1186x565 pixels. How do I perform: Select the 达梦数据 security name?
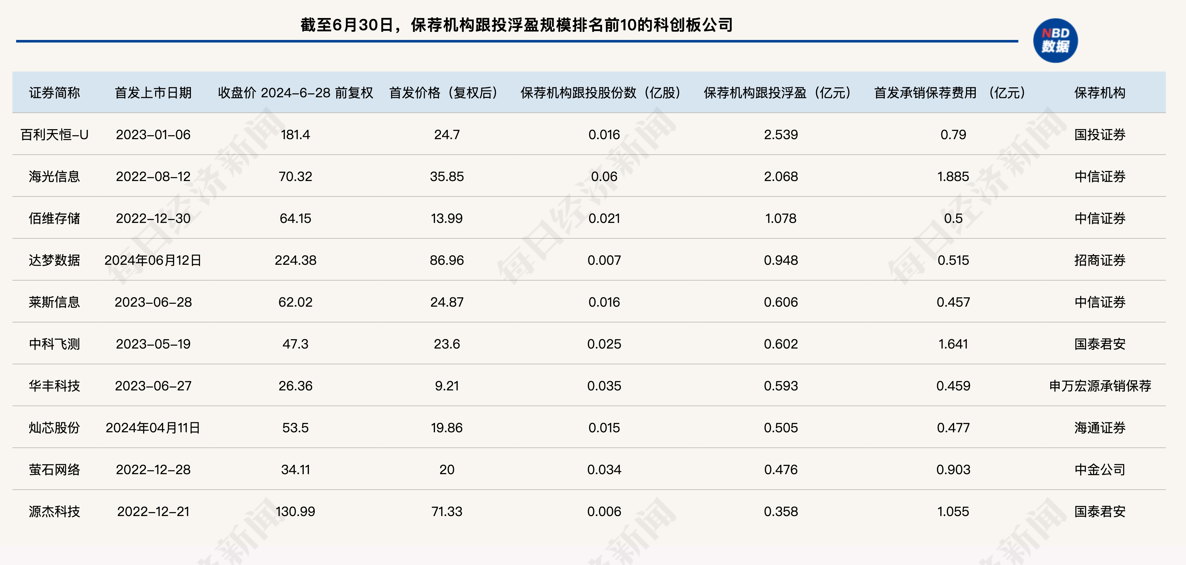tap(54, 260)
